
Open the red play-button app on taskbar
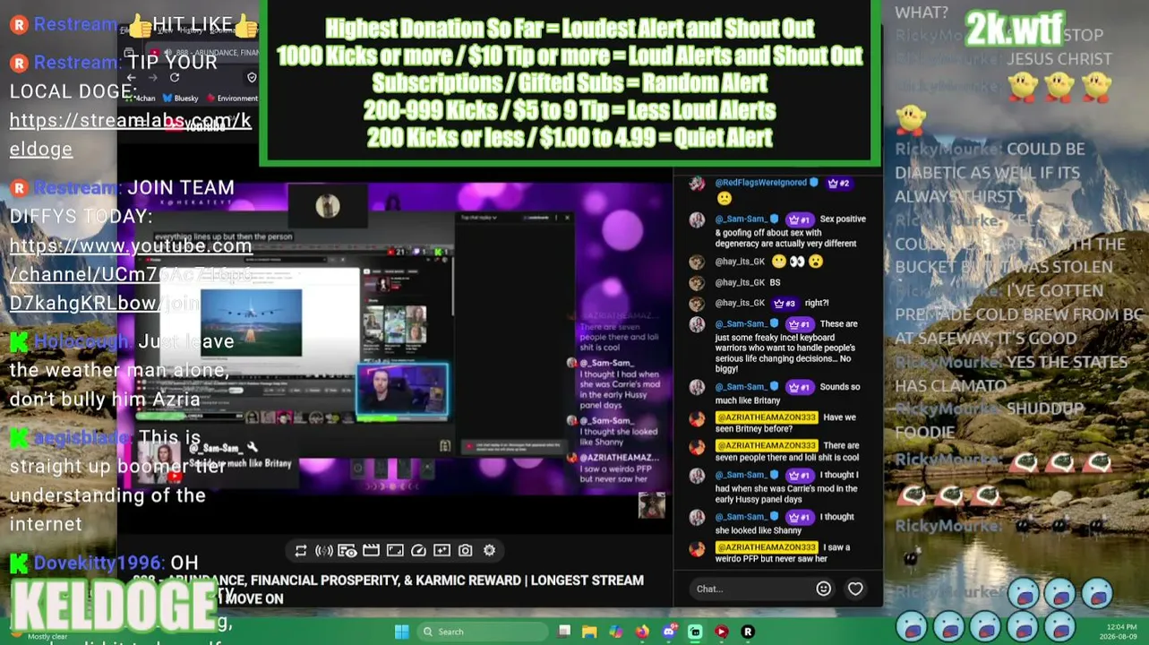[x=721, y=632]
